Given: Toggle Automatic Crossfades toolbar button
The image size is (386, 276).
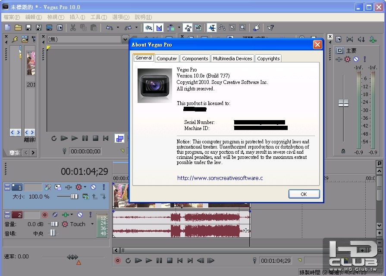Looking at the screenshot, I should click(x=159, y=28).
